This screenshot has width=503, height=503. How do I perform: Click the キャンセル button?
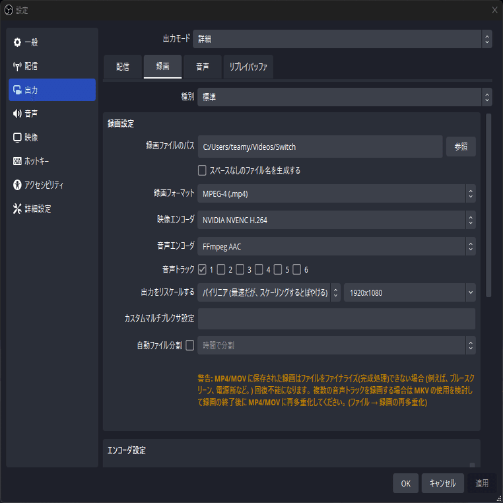[x=442, y=483]
